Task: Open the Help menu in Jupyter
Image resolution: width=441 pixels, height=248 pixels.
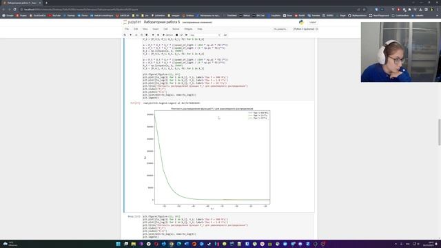Action: (200, 29)
